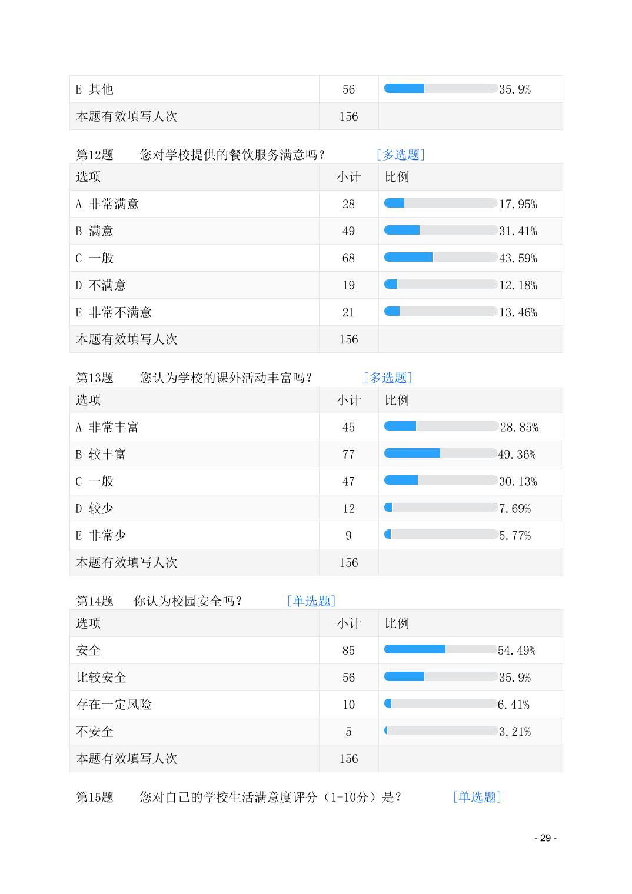
Task: Click the 54.49% bar for 安全
Action: point(441,649)
